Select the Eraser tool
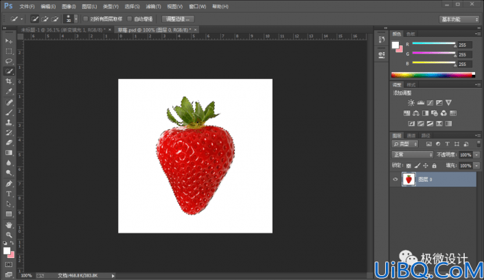Screen dimensions: 484x280 pos(9,143)
